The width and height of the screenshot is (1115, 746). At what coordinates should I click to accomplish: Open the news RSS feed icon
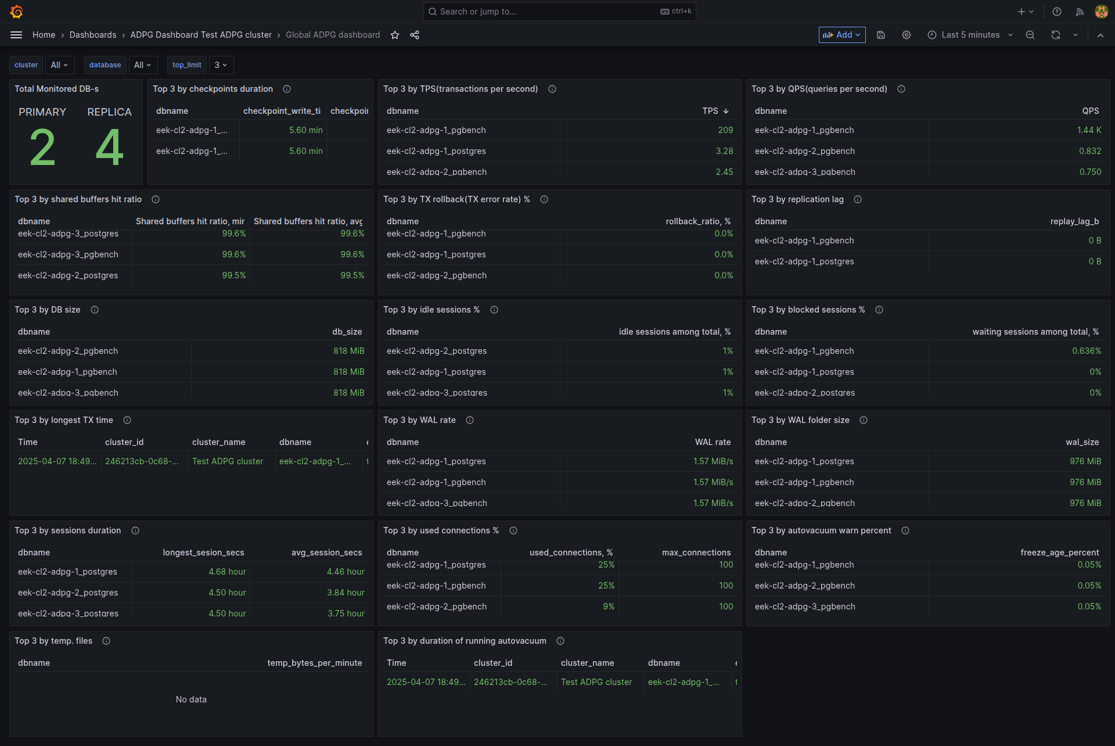tap(1080, 12)
